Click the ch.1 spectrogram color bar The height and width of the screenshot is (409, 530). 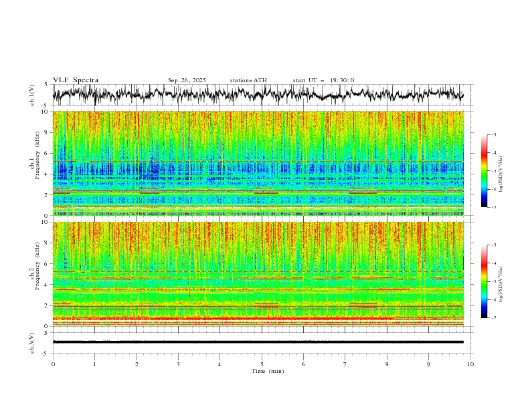(x=484, y=170)
